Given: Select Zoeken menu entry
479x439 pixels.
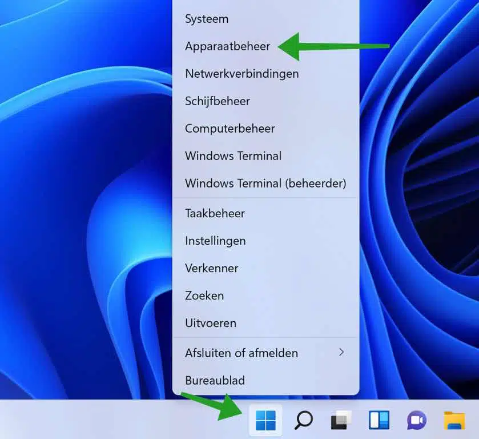Looking at the screenshot, I should coord(266,296).
